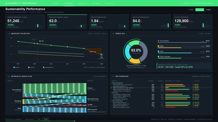Toggle Total emissions series in legend
This screenshot has height=122, width=218.
click(48, 67)
